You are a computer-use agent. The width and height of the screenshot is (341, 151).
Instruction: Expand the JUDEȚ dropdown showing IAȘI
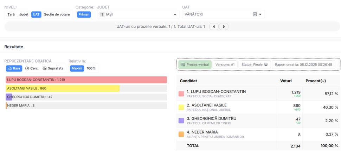coord(175,14)
